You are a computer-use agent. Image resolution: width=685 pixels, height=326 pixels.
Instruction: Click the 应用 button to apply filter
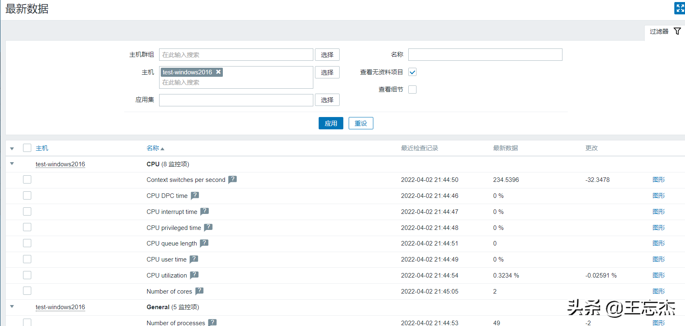(331, 123)
